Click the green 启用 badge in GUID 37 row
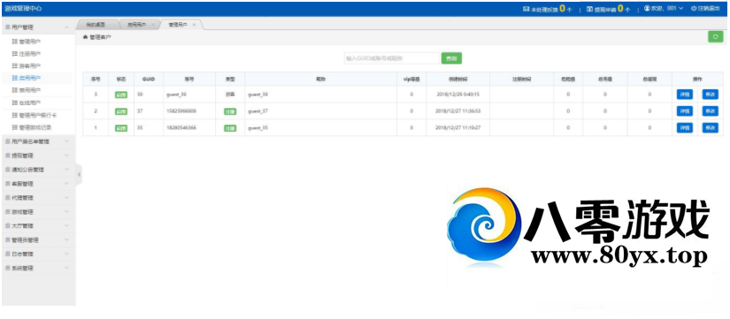Screen dimensions: 730x319 [121, 111]
